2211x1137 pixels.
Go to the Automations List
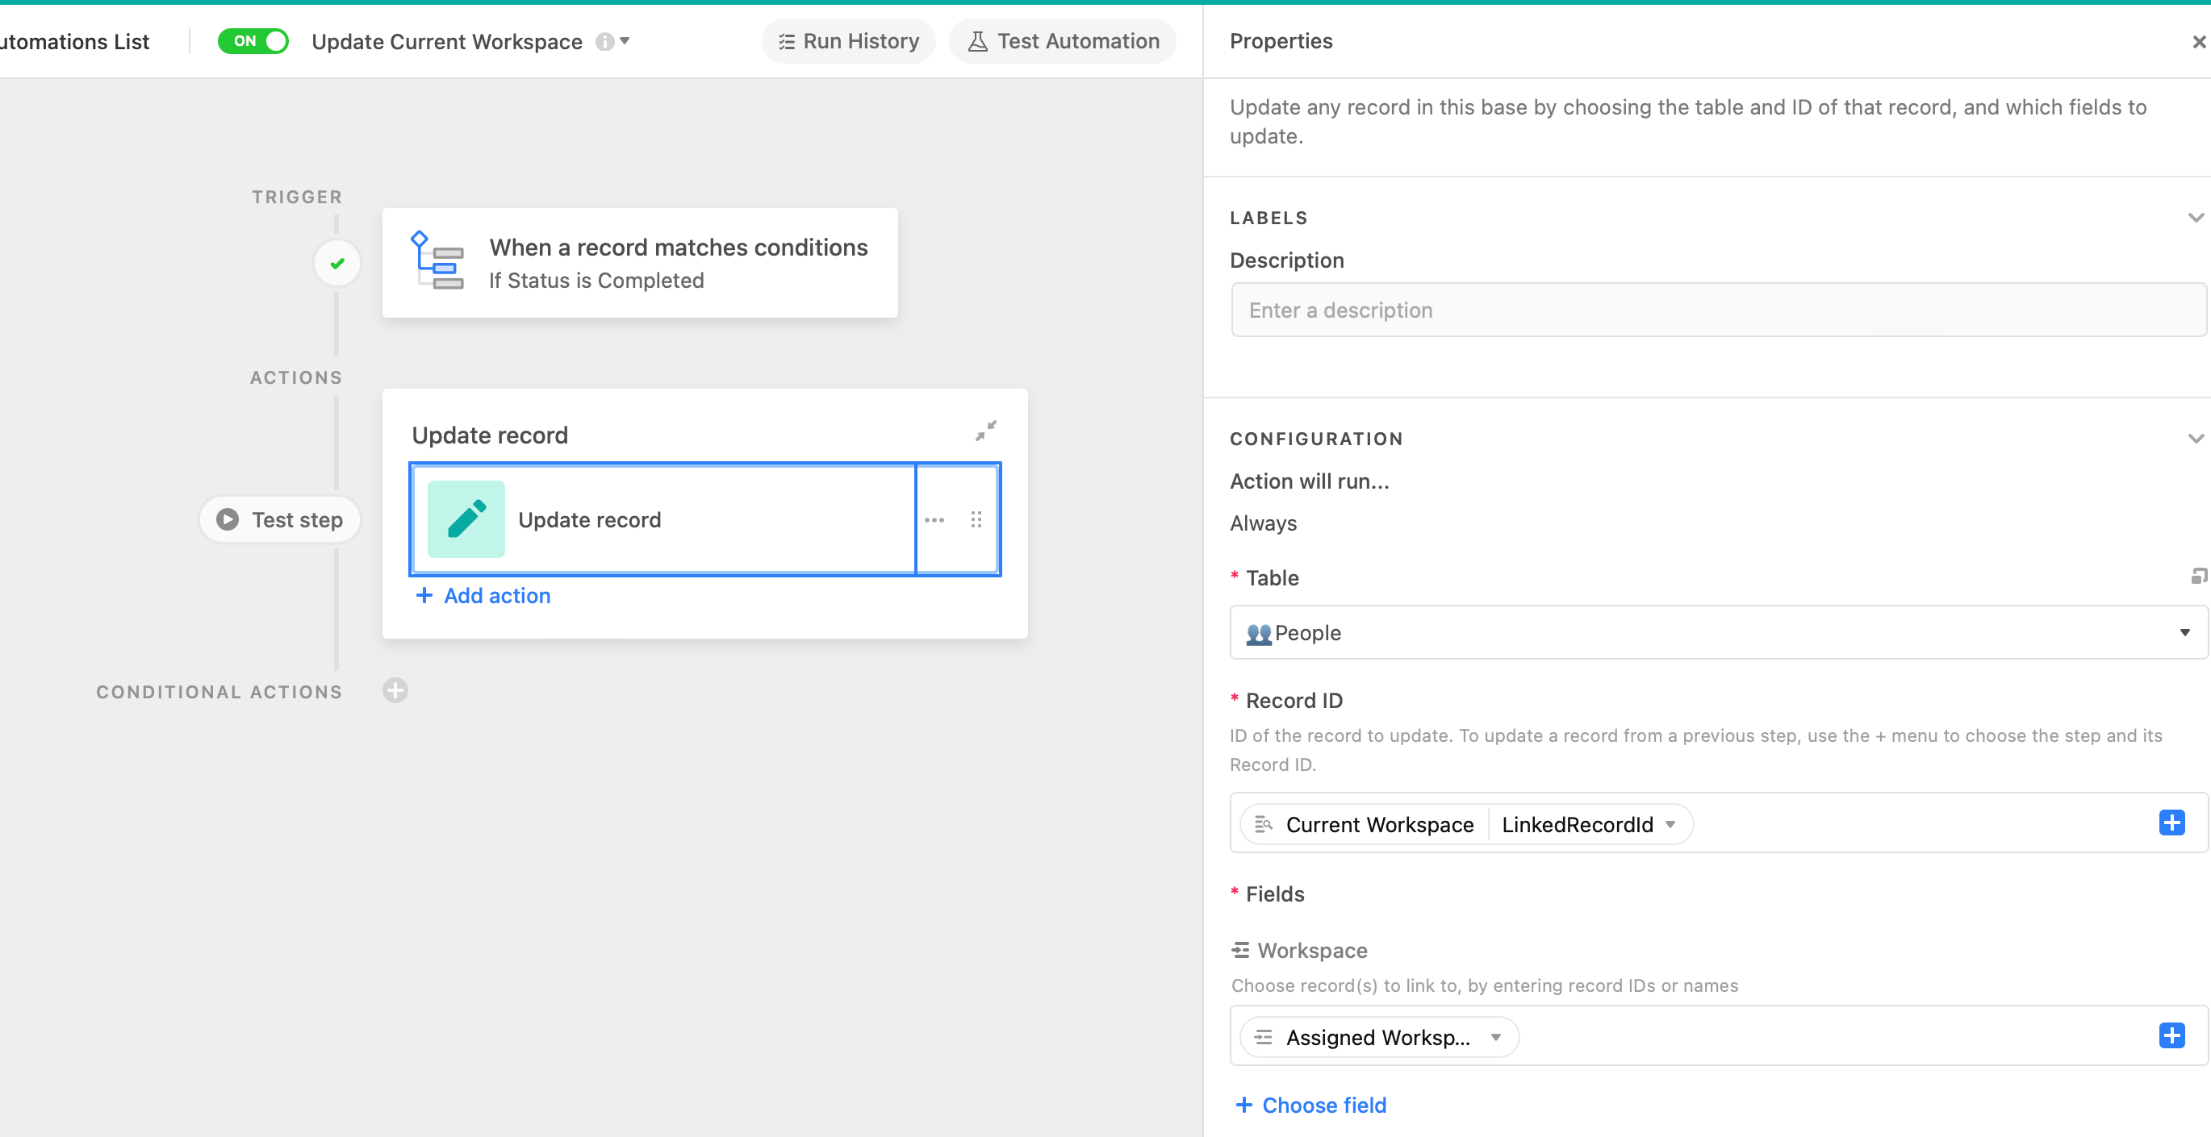point(73,40)
